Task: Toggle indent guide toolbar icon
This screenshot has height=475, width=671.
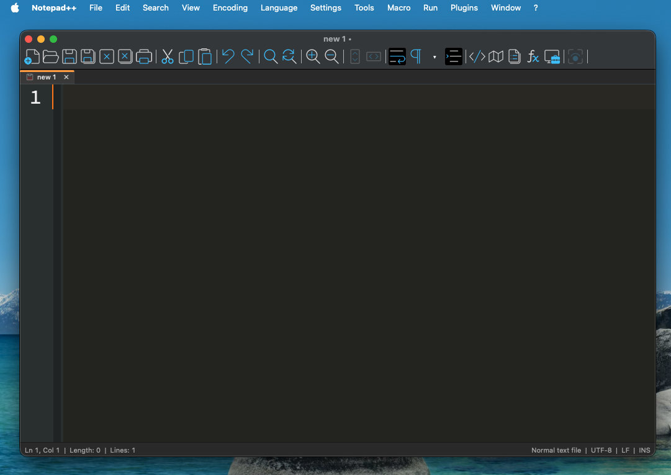Action: point(454,57)
